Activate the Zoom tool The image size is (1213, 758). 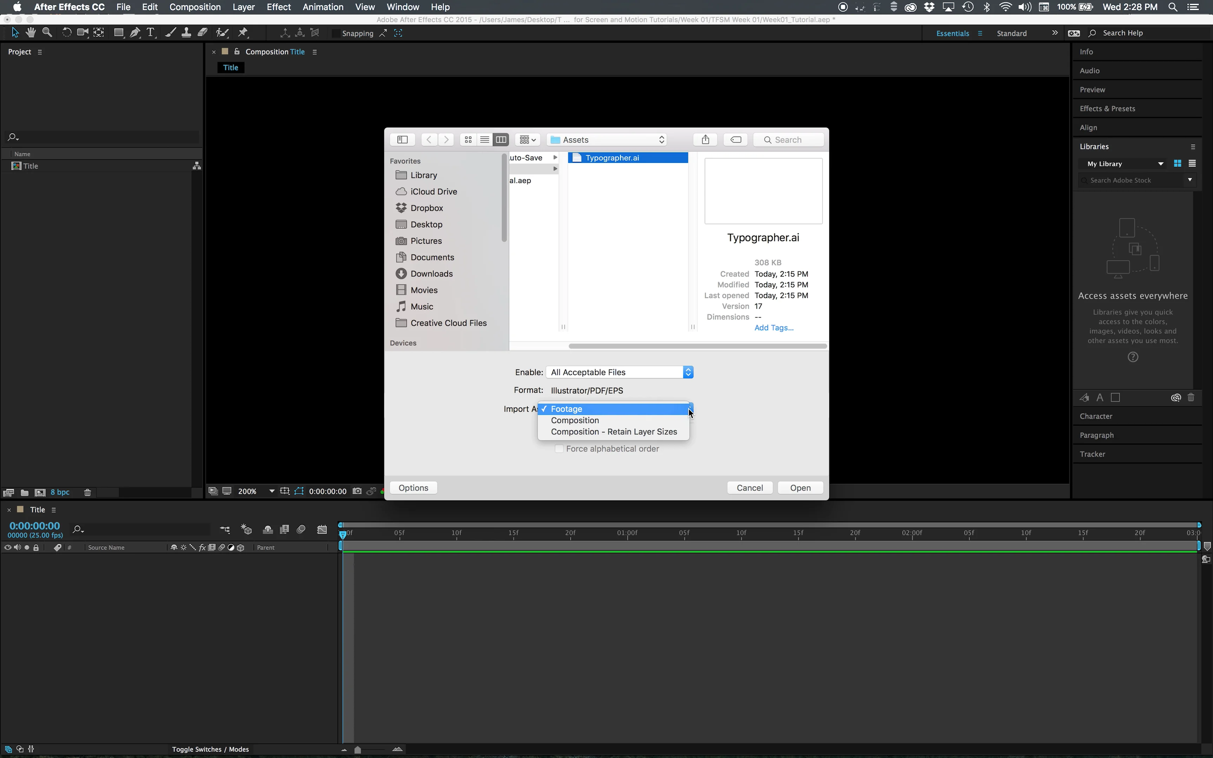click(x=47, y=32)
